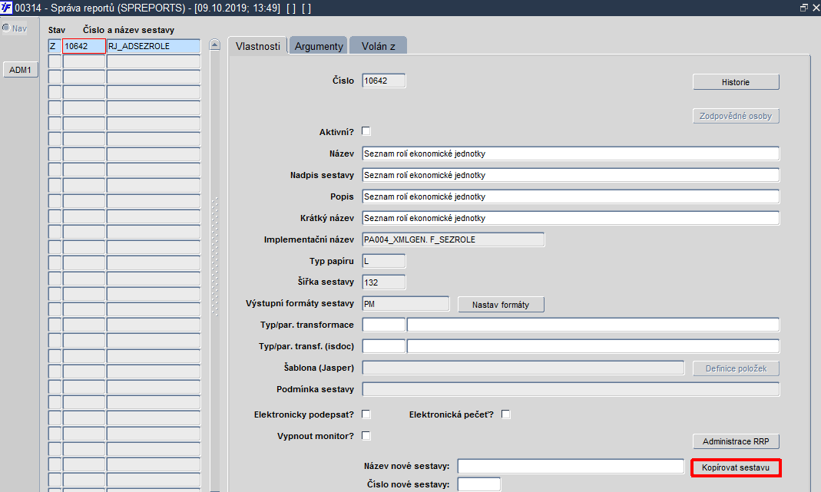Image resolution: width=821 pixels, height=492 pixels.
Task: Select the RJ_ADSEZROLE report row
Action: pyautogui.click(x=124, y=46)
